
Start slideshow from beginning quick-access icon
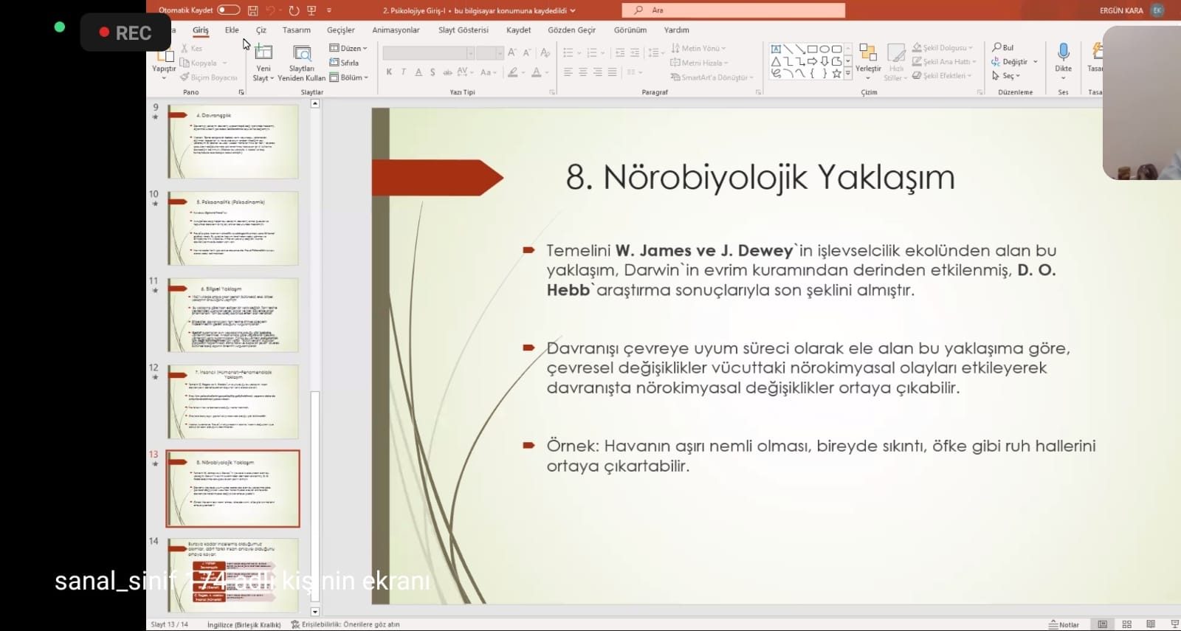point(311,10)
